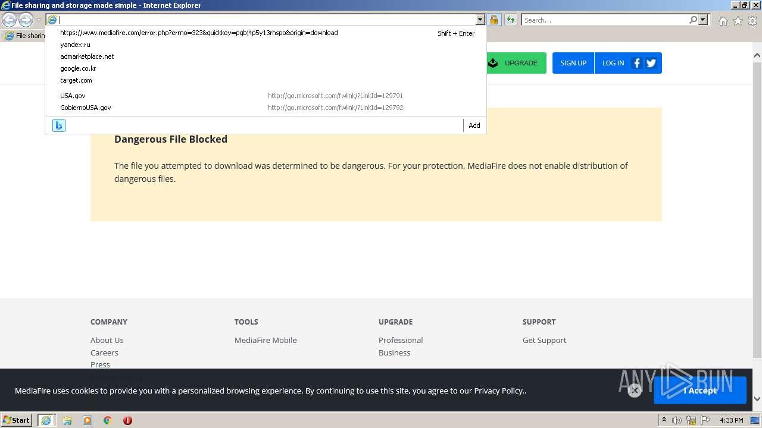
Task: Click the Action Center flag tray icon
Action: [x=705, y=420]
